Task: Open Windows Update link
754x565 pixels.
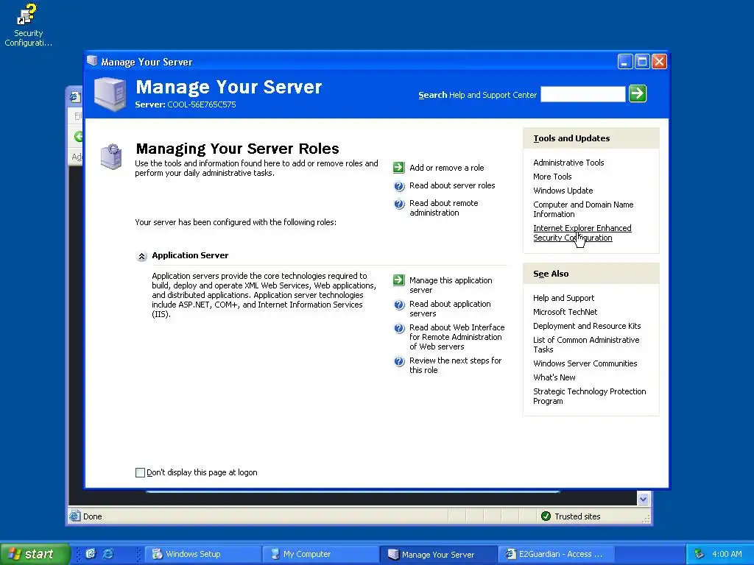Action: 563,191
